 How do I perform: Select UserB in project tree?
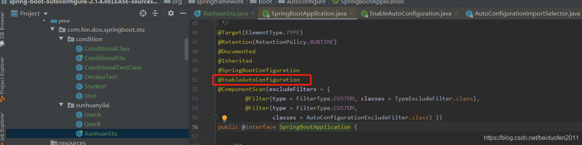(92, 124)
